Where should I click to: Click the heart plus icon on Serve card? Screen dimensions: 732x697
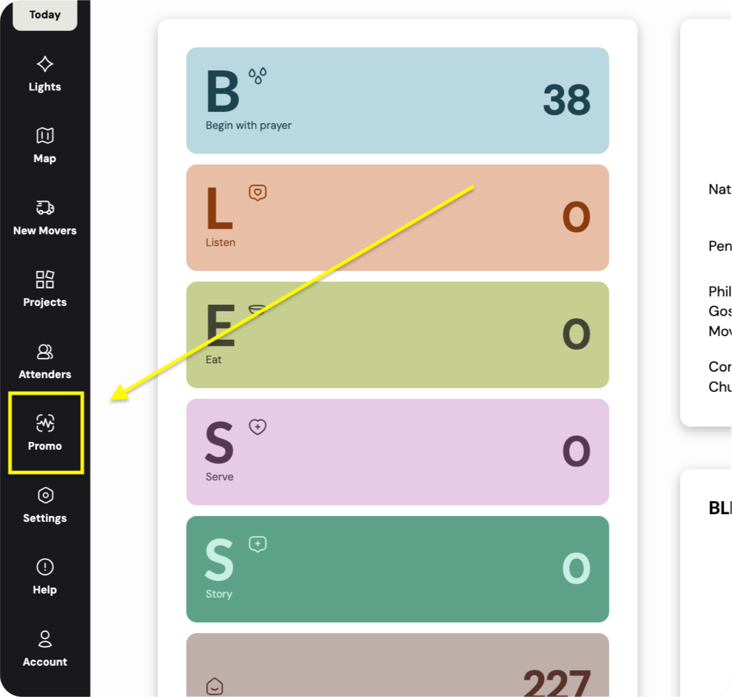257,427
